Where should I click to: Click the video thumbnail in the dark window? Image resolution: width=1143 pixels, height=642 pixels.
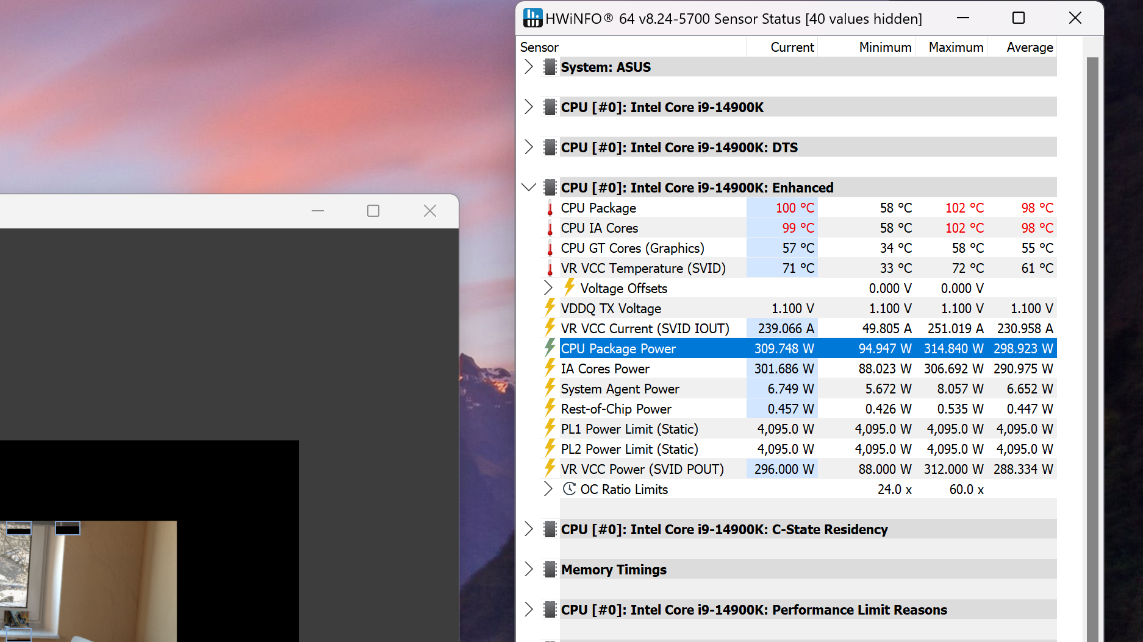pyautogui.click(x=88, y=581)
